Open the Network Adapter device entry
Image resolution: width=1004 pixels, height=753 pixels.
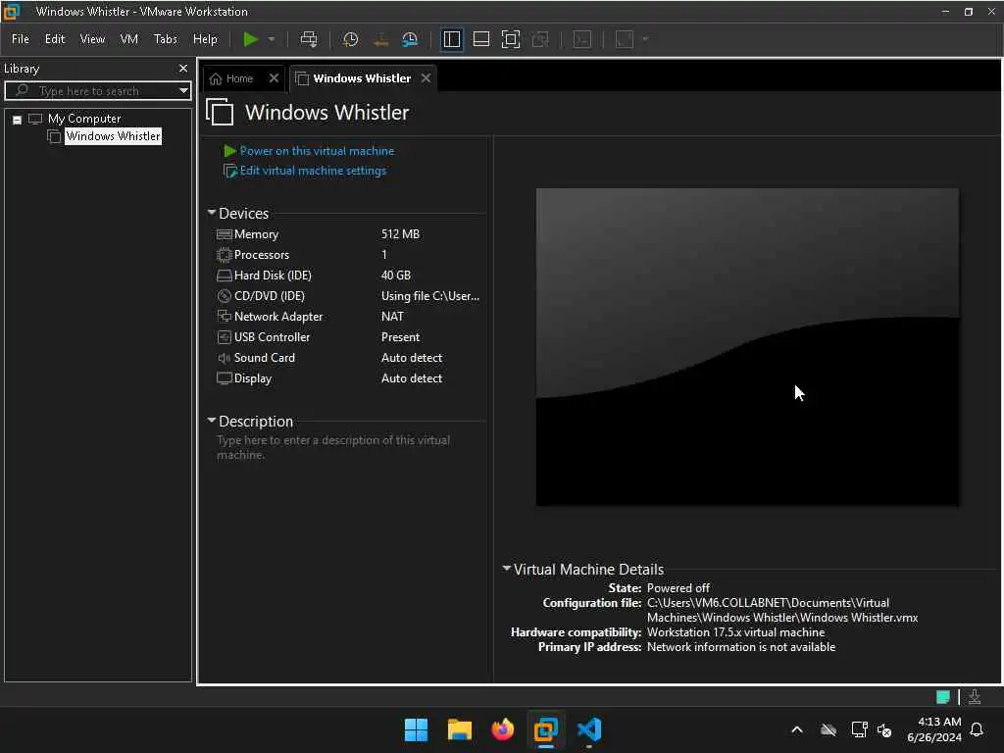pos(277,317)
